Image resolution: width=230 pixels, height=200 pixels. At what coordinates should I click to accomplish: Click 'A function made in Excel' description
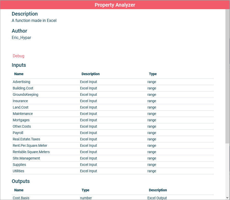[34, 20]
